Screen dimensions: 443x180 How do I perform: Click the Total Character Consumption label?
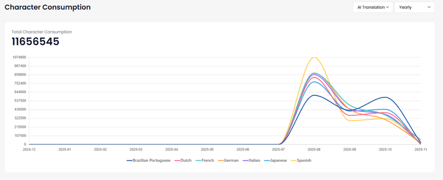point(42,32)
